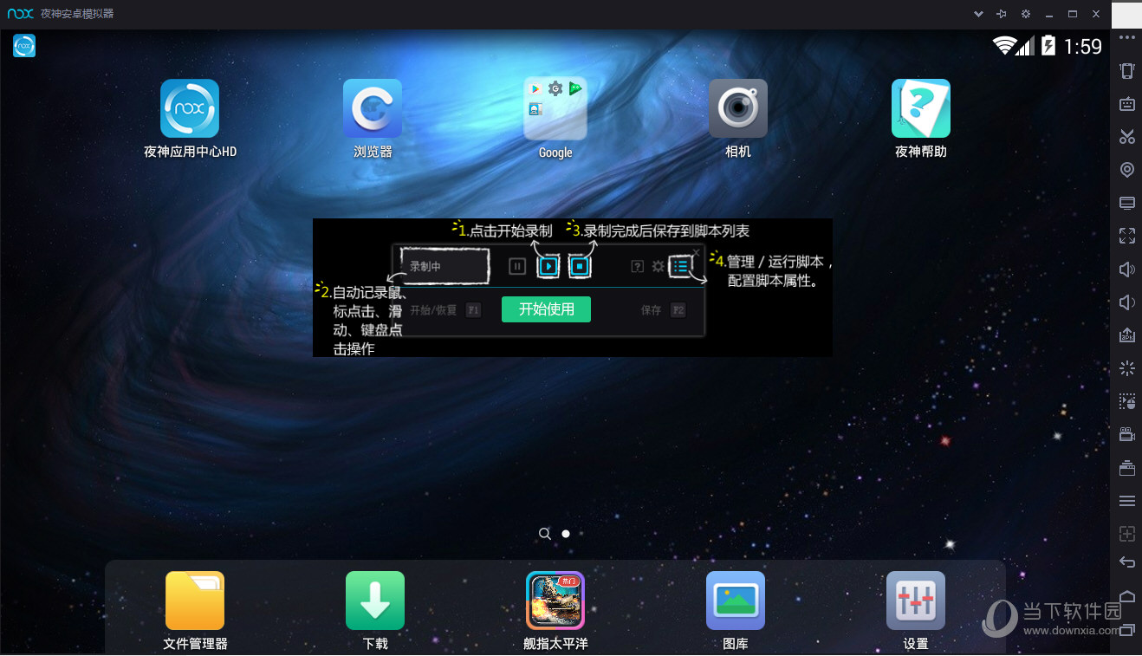1142x656 pixels.
Task: Open the virtual location tool
Action: 1126,170
